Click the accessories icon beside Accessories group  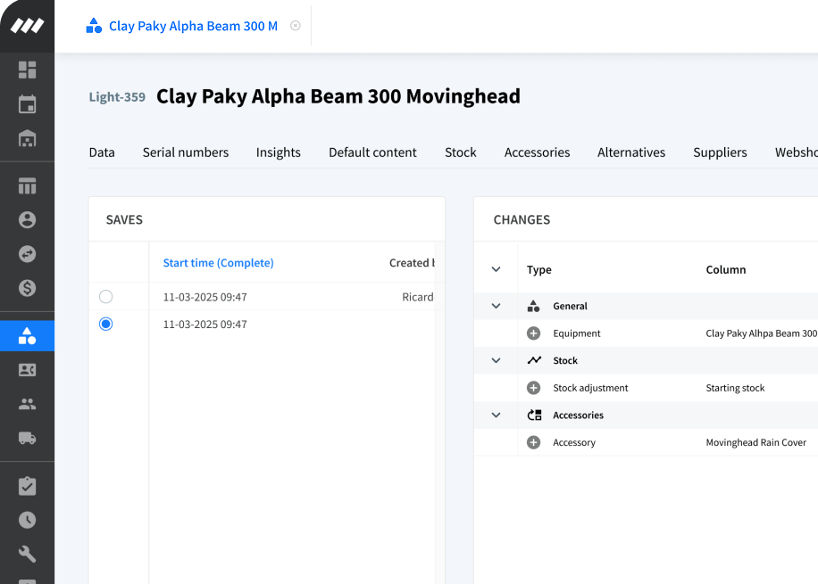(x=534, y=415)
